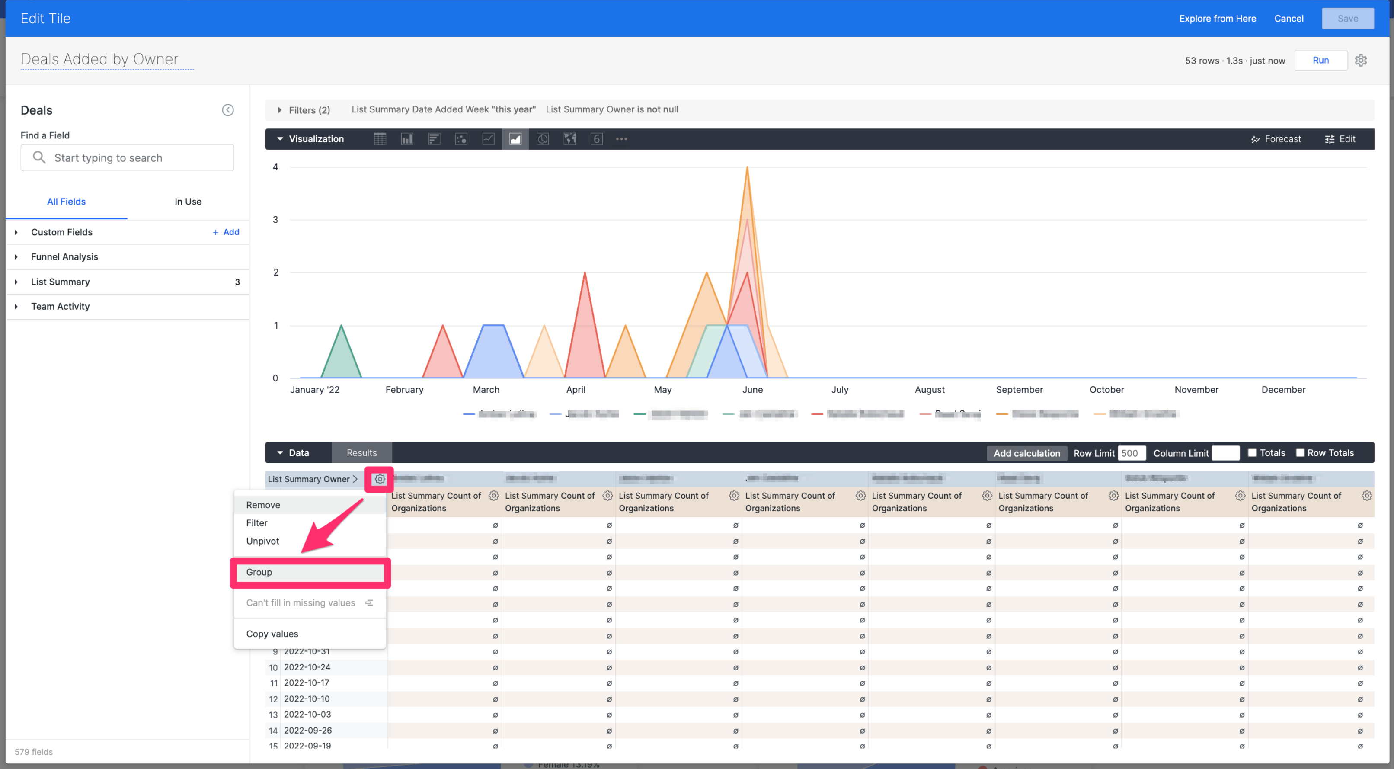The image size is (1394, 769).
Task: Switch to the In Use tab
Action: 188,202
